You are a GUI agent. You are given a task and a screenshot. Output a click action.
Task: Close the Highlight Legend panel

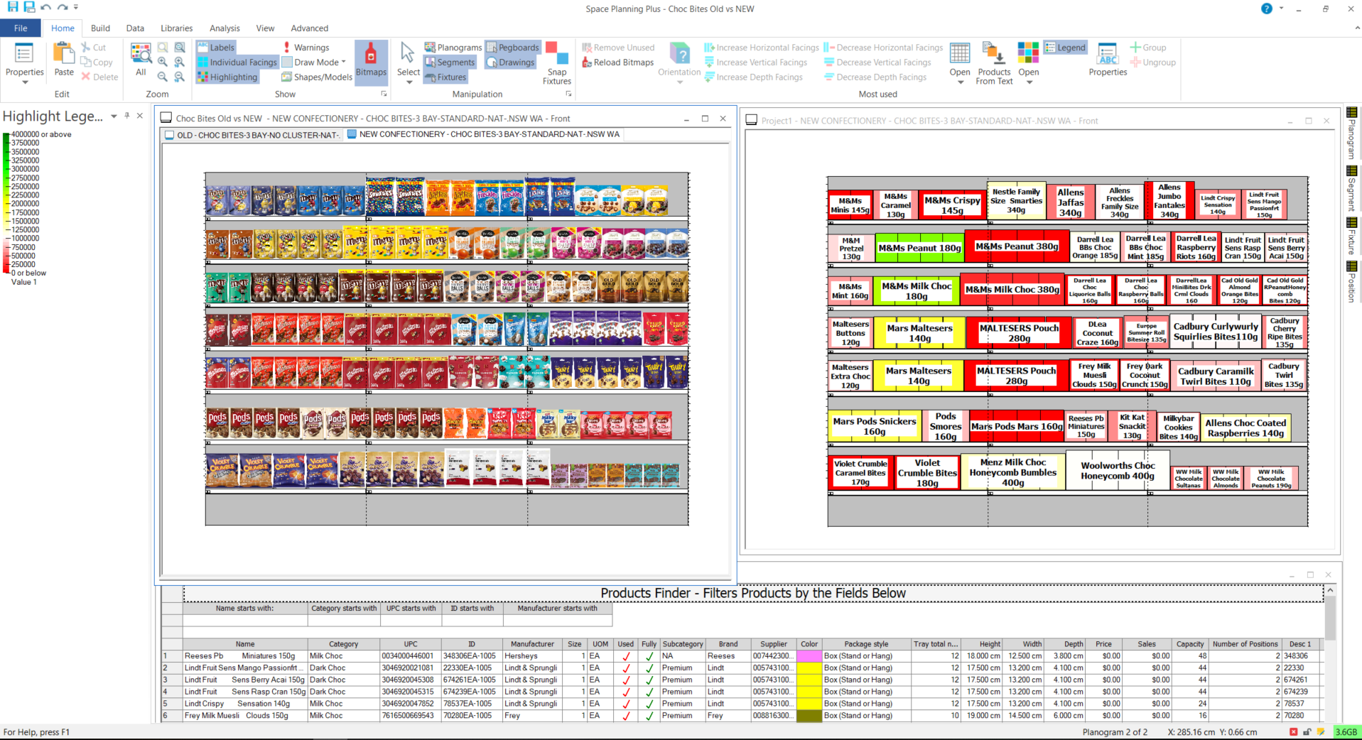click(x=140, y=116)
